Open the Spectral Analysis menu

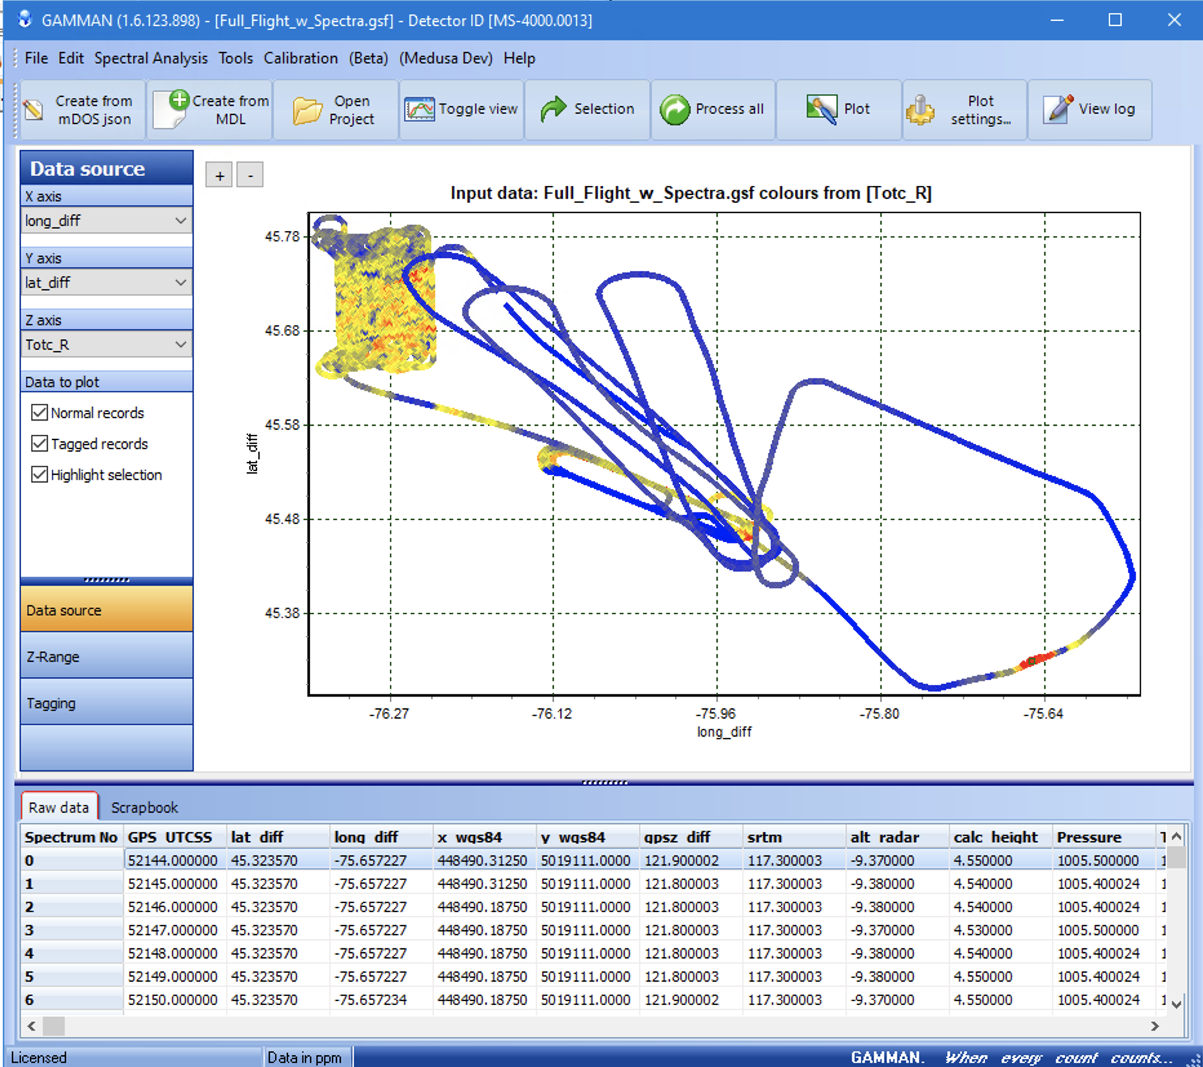150,58
